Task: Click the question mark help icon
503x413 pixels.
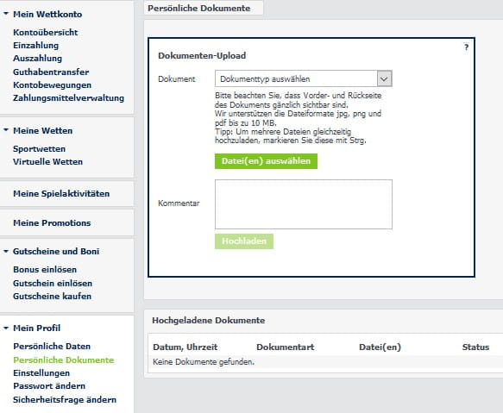Action: pyautogui.click(x=467, y=47)
